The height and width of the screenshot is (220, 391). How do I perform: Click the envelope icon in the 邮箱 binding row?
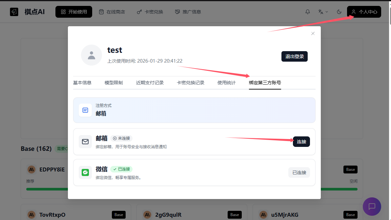point(85,142)
